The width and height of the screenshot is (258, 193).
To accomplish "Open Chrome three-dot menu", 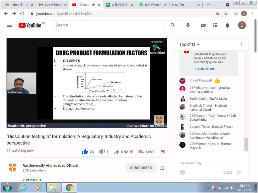I will (252, 14).
